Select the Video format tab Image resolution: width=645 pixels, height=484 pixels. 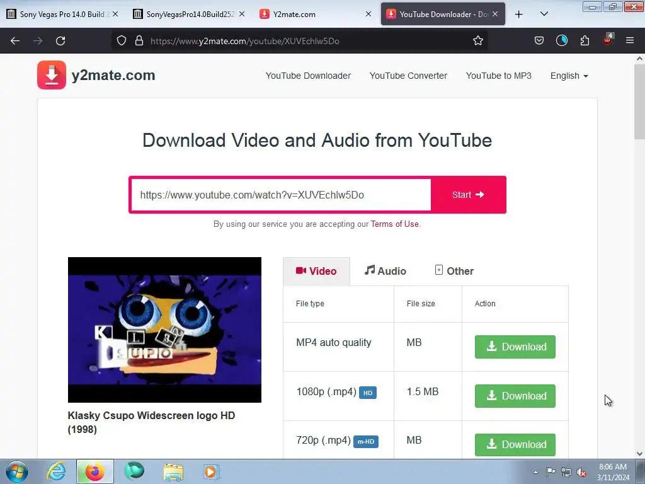pyautogui.click(x=316, y=271)
